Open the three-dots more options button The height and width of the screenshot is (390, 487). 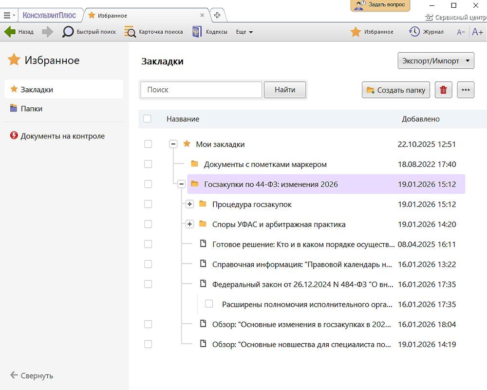(466, 90)
